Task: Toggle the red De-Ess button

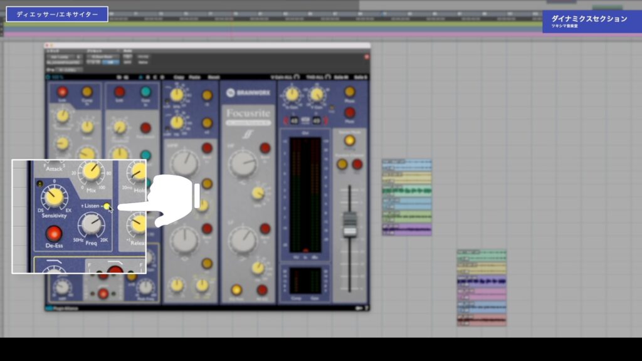Action: (x=54, y=234)
